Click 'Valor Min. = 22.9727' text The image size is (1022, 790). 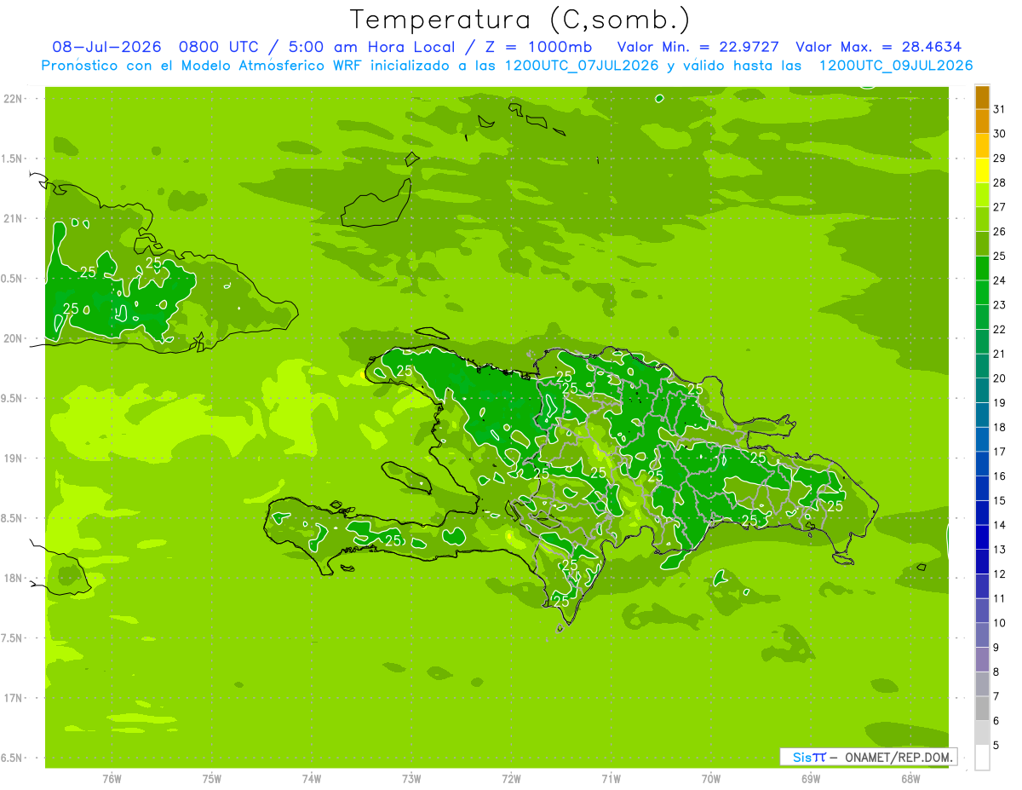[x=698, y=47]
